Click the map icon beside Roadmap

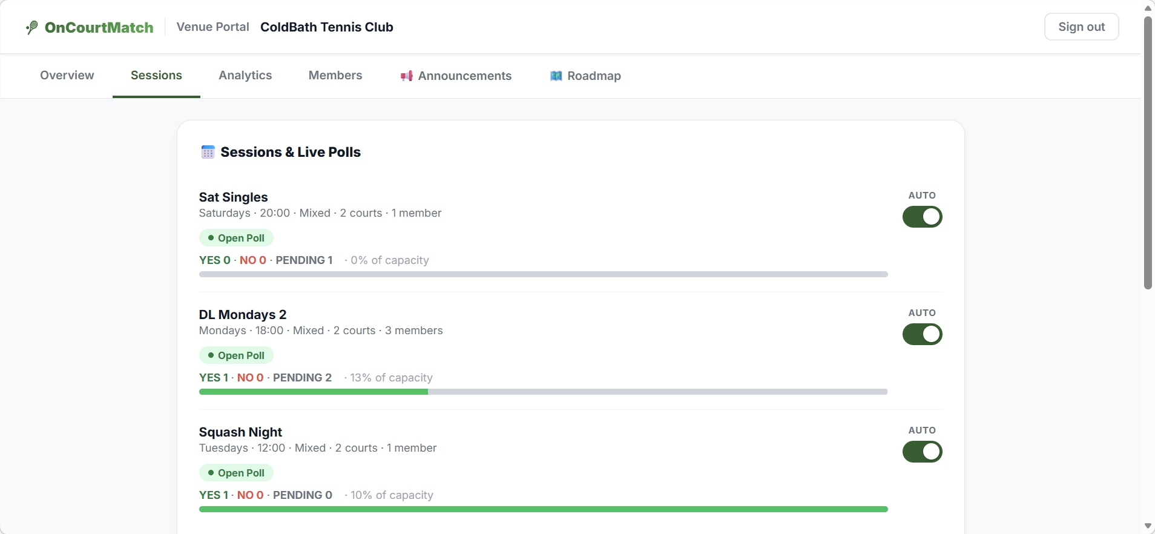click(556, 76)
